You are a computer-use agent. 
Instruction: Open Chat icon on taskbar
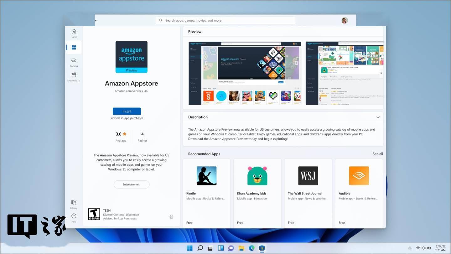(x=231, y=248)
